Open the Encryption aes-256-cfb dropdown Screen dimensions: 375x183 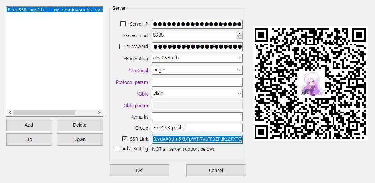197,58
